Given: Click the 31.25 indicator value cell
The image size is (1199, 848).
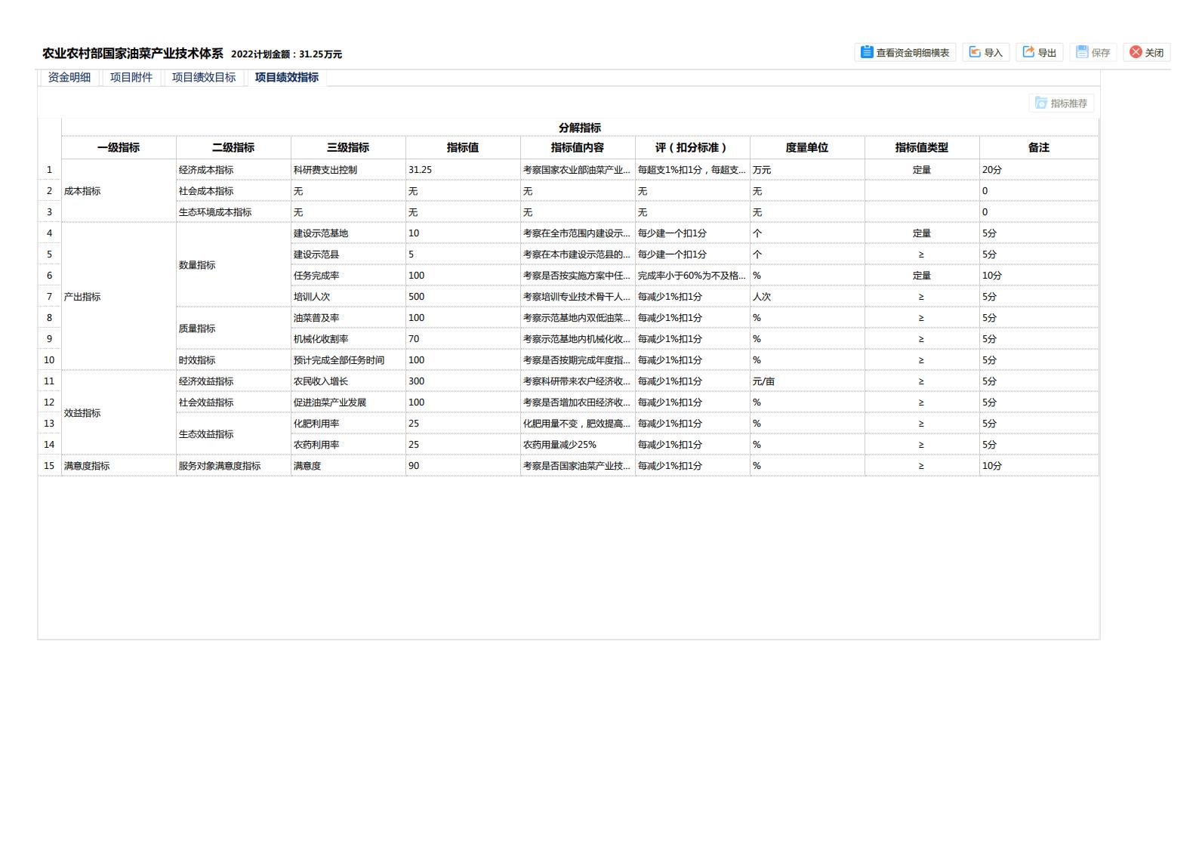Looking at the screenshot, I should tap(421, 170).
